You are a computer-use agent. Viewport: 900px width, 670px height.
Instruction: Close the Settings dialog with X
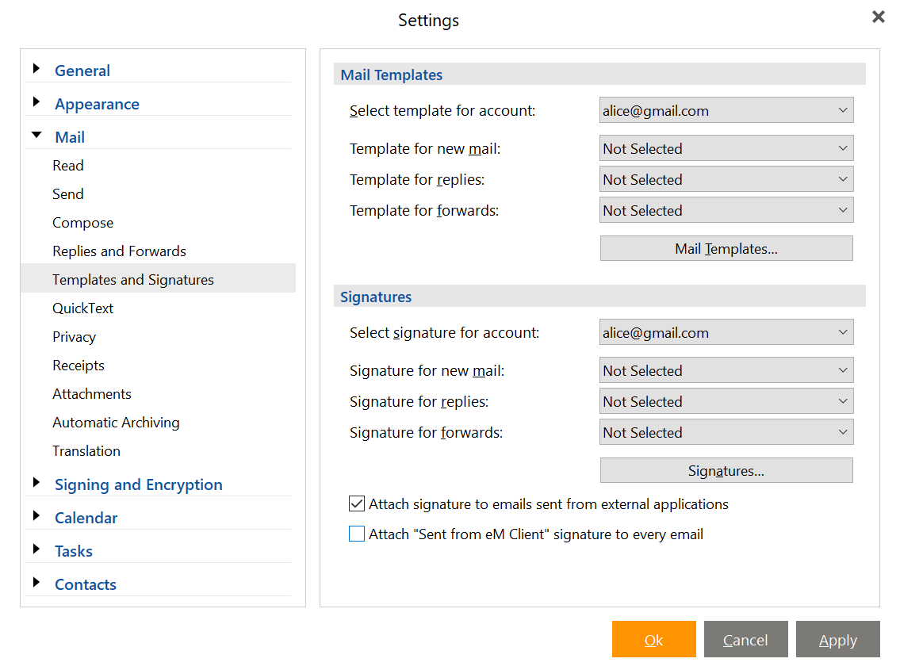pyautogui.click(x=878, y=17)
